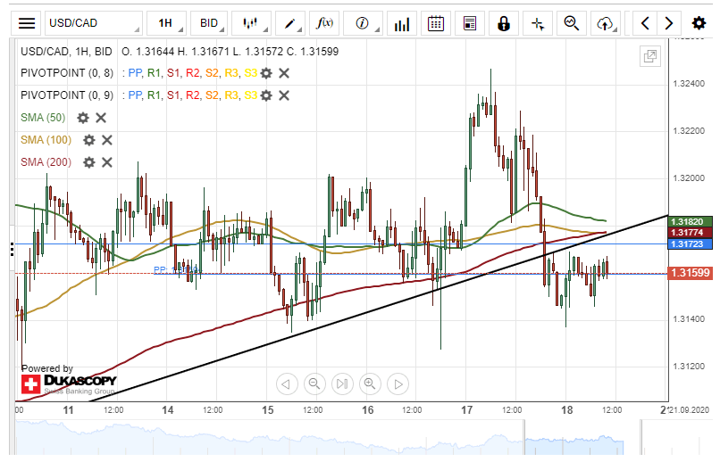Click the bottom overview timeline strip
720x462 pixels.
(x=357, y=439)
